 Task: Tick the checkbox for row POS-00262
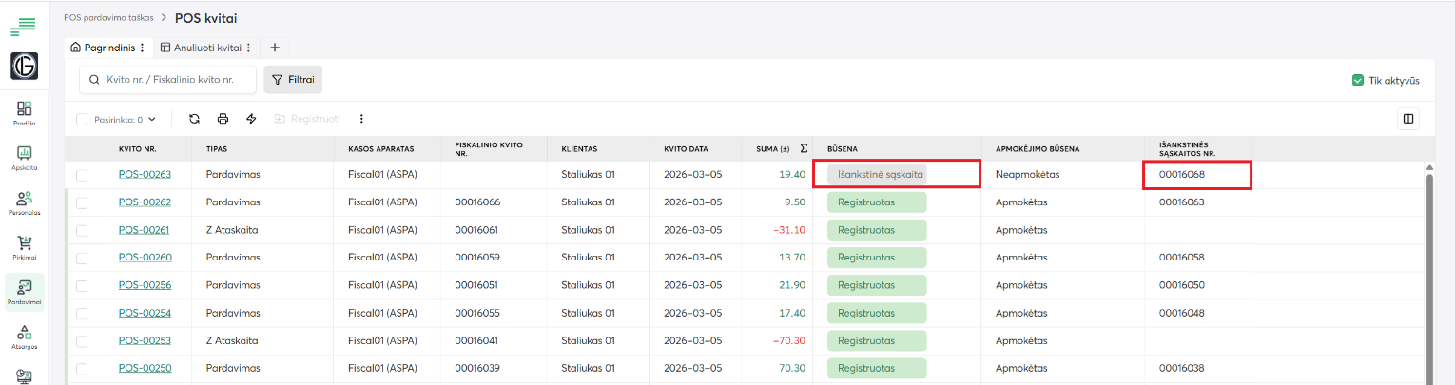coord(82,202)
